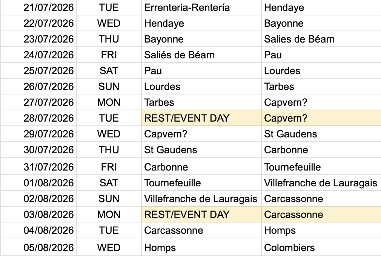Click the date cell 02/08/2026
381x256 pixels.
pos(38,198)
